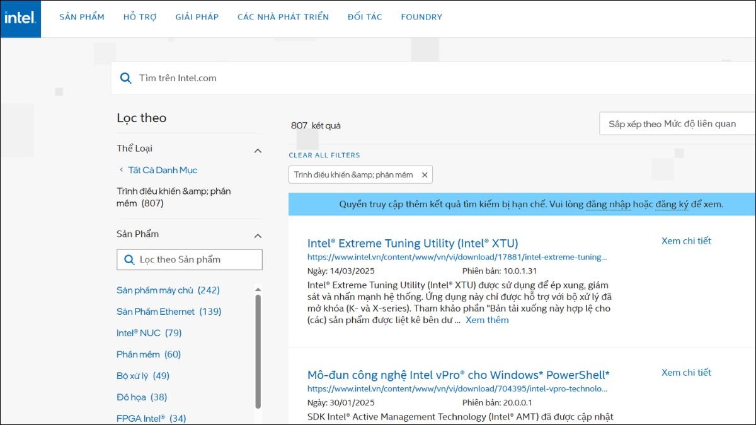This screenshot has width=756, height=425.
Task: Open the Sắp xếp theo Mức độ liên quan dropdown
Action: (x=677, y=124)
